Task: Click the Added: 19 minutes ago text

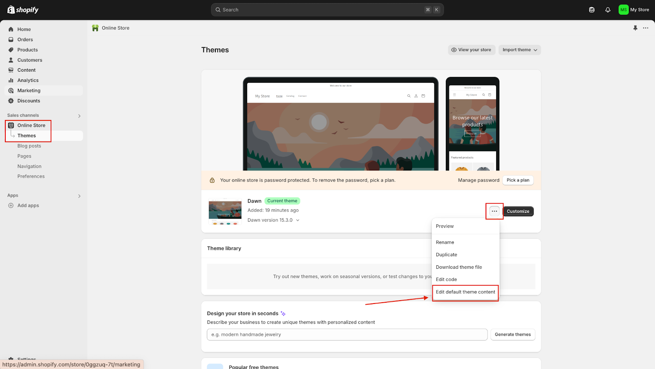Action: coord(273,211)
